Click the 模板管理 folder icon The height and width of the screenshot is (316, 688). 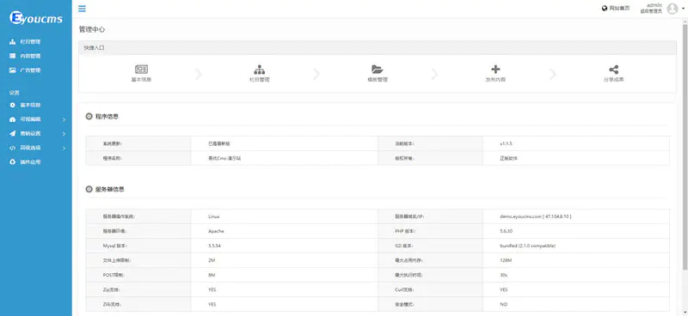(378, 70)
